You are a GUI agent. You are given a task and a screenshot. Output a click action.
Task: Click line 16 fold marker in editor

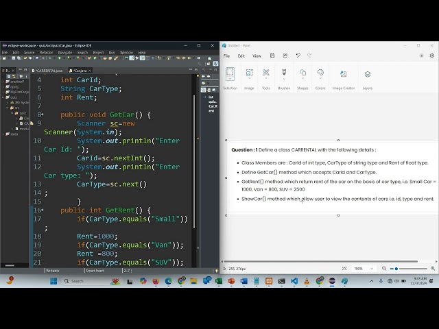point(43,210)
